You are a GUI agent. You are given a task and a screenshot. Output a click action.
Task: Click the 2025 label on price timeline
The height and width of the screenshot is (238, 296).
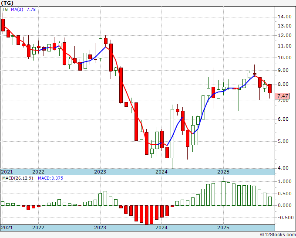tap(223, 172)
